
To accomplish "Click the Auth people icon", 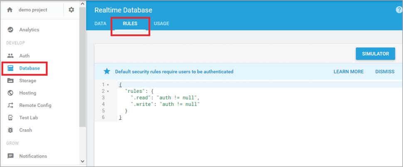I will (10, 56).
